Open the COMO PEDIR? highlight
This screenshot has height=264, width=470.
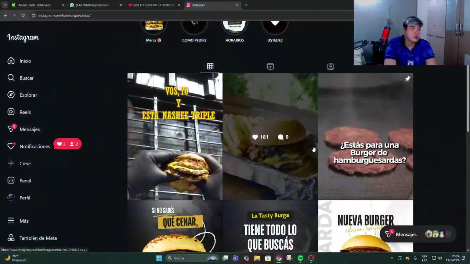point(194,31)
